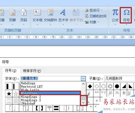The height and width of the screenshot is (113, 135).
Task: Open Quick Parts (文档部件) menu
Action: tap(50, 17)
